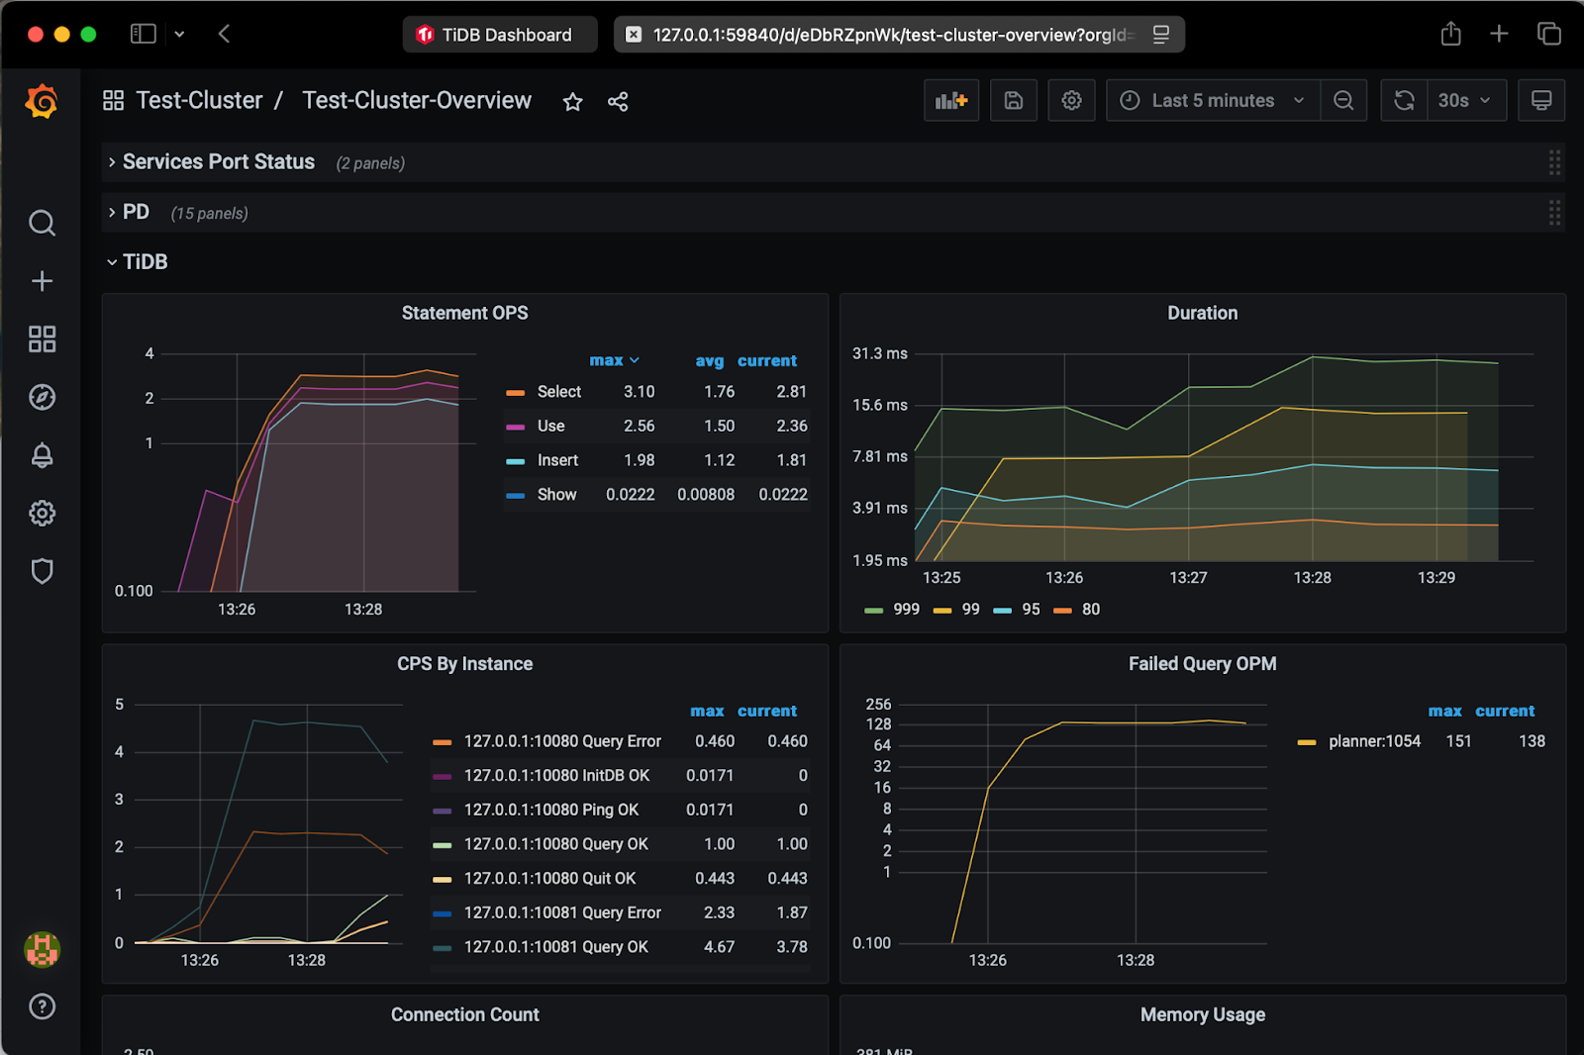Click the Test-Cluster-Overview title link

[x=417, y=101]
